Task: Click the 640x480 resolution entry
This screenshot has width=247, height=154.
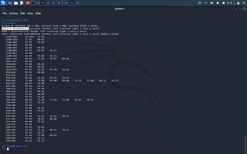Action: coord(11,100)
